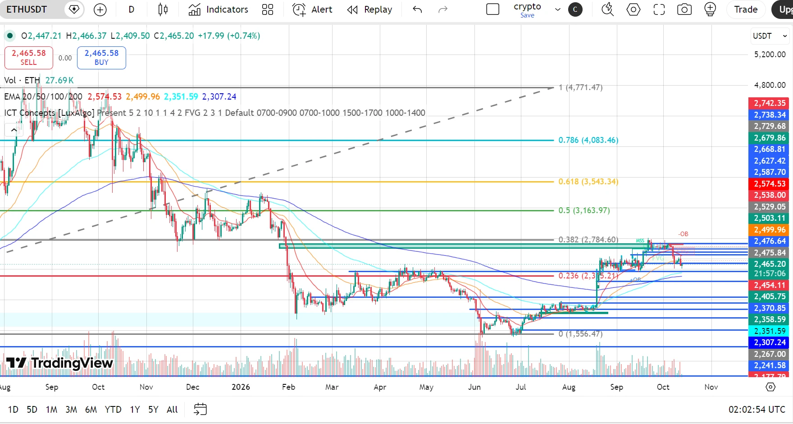793x424 pixels.
Task: Click the add symbol plus icon
Action: click(100, 9)
